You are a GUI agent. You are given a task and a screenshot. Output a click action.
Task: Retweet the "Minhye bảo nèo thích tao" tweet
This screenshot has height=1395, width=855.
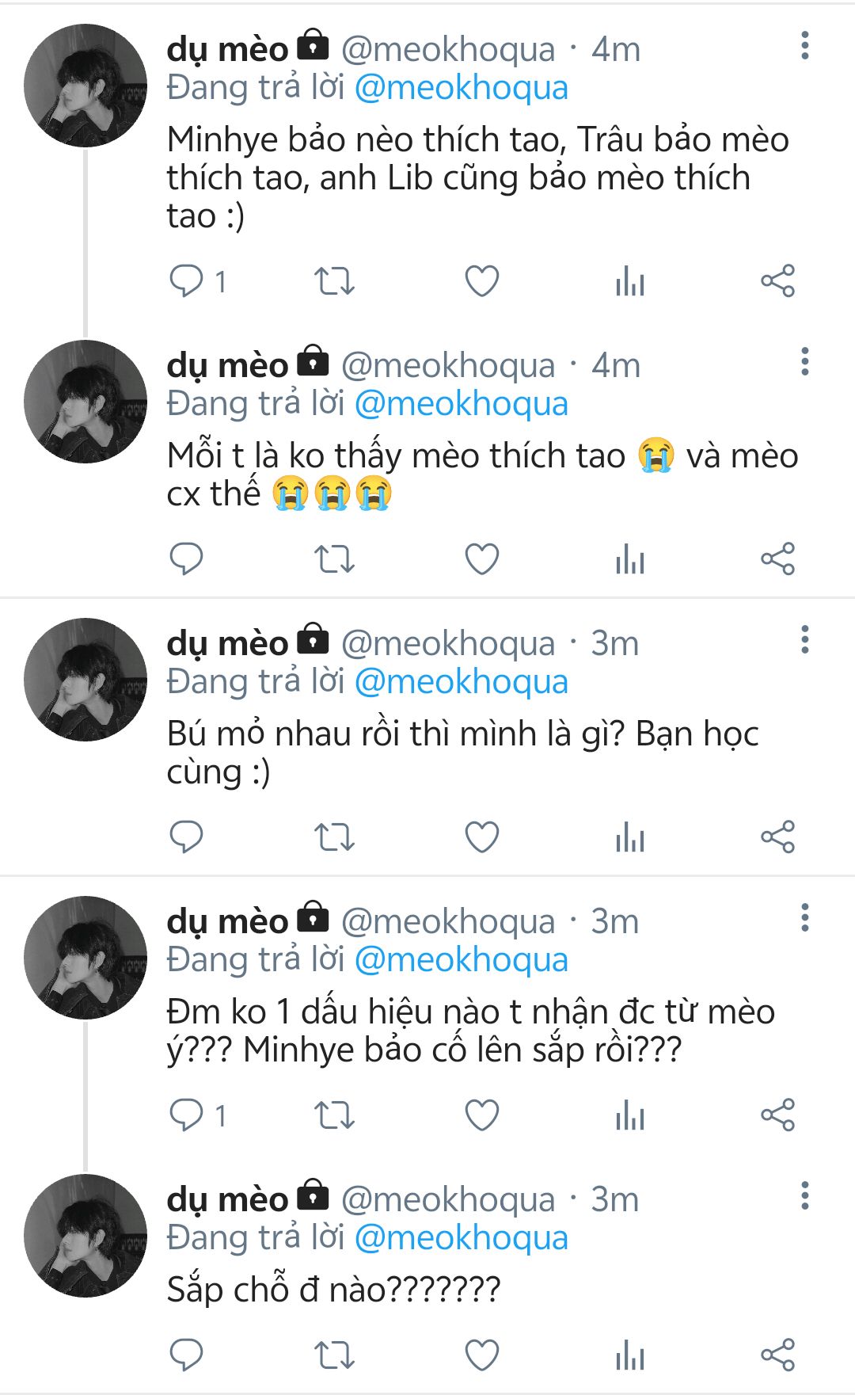pos(334,281)
